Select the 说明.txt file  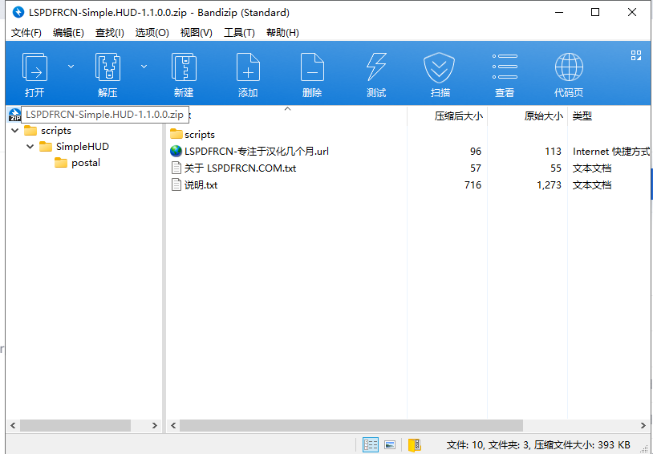[x=201, y=184]
